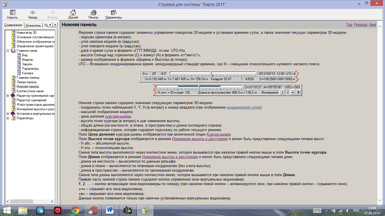Click the question icon beside Навигатор 3D
Image resolution: width=385 pixels, height=216 pixels.
tap(14, 33)
